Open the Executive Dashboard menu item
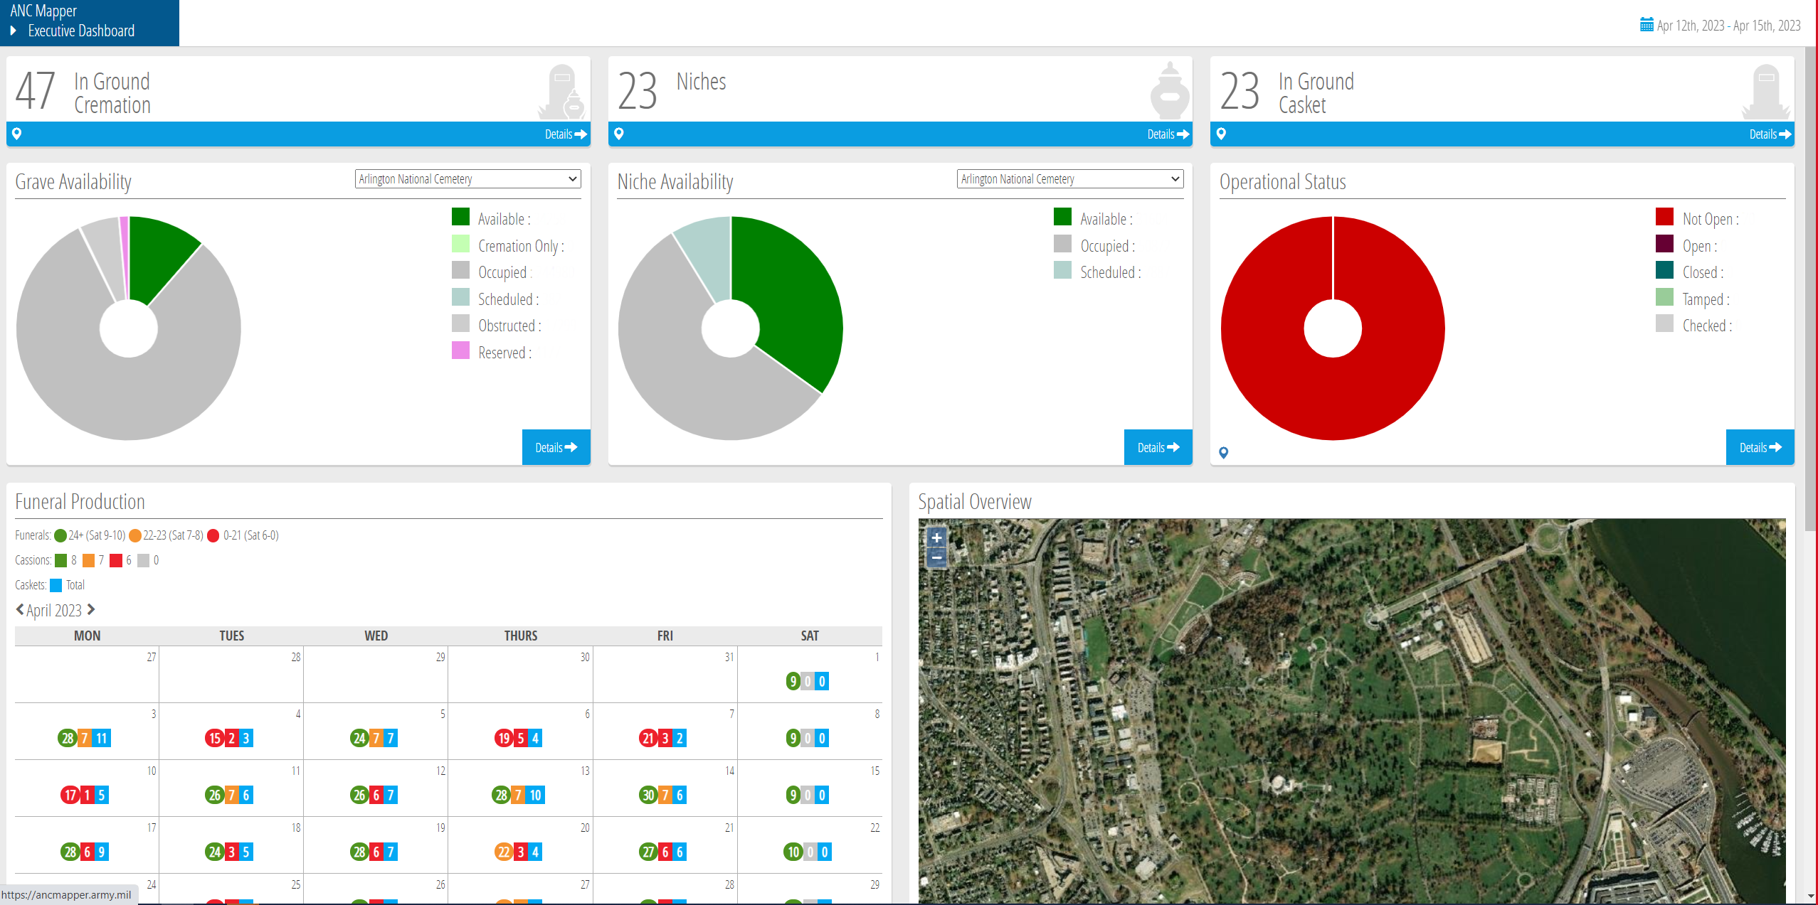 [x=81, y=31]
